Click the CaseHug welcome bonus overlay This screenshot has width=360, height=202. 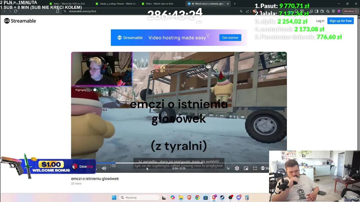(48, 166)
